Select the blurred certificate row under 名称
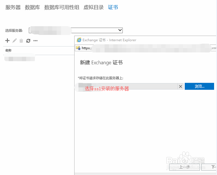 pos(19,58)
